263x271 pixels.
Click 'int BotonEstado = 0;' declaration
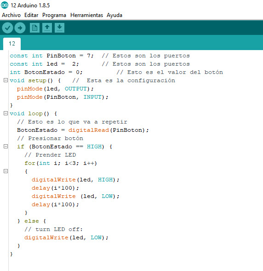coord(46,72)
